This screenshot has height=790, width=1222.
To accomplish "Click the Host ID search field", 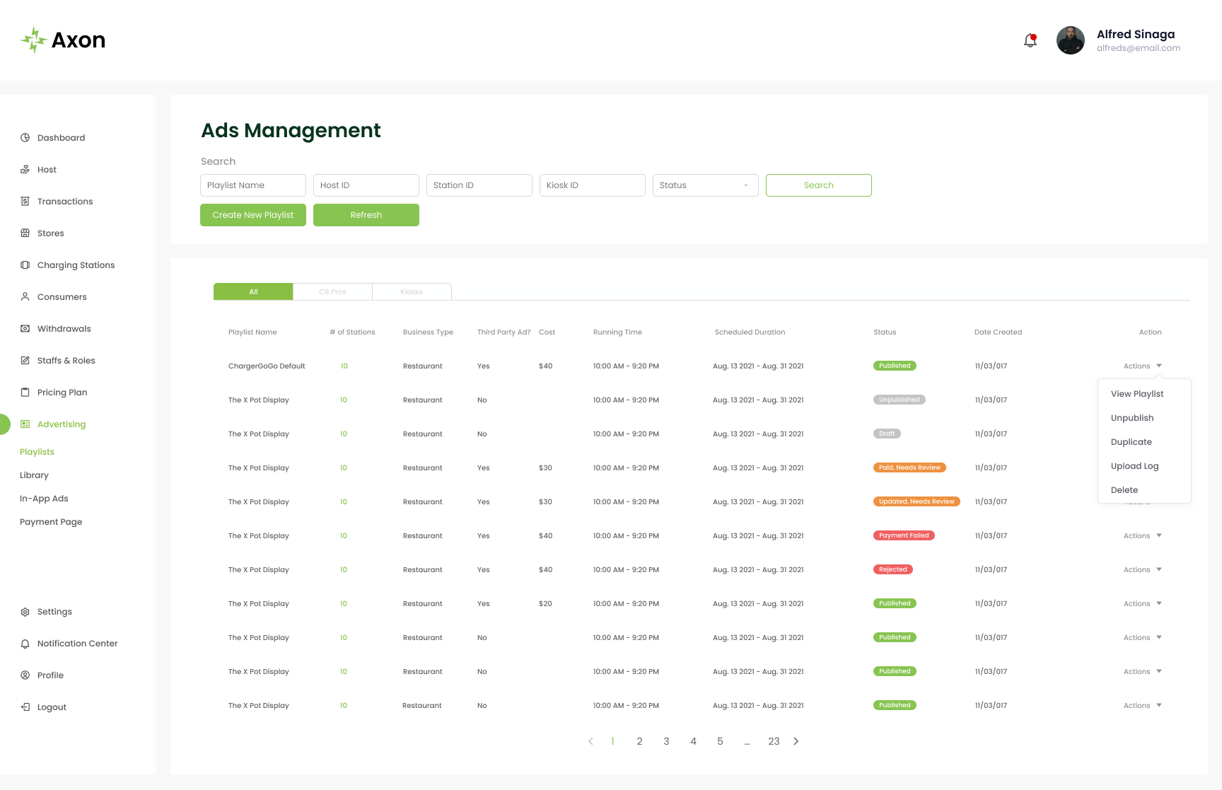I will point(366,185).
